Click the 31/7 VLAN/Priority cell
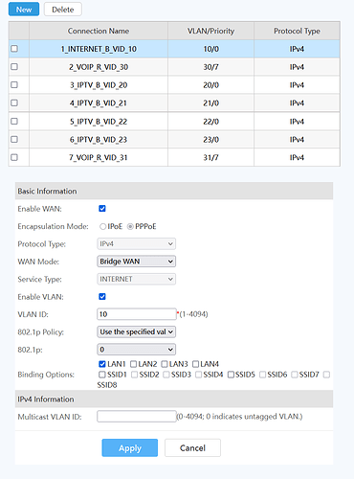This screenshot has width=354, height=479. 210,158
